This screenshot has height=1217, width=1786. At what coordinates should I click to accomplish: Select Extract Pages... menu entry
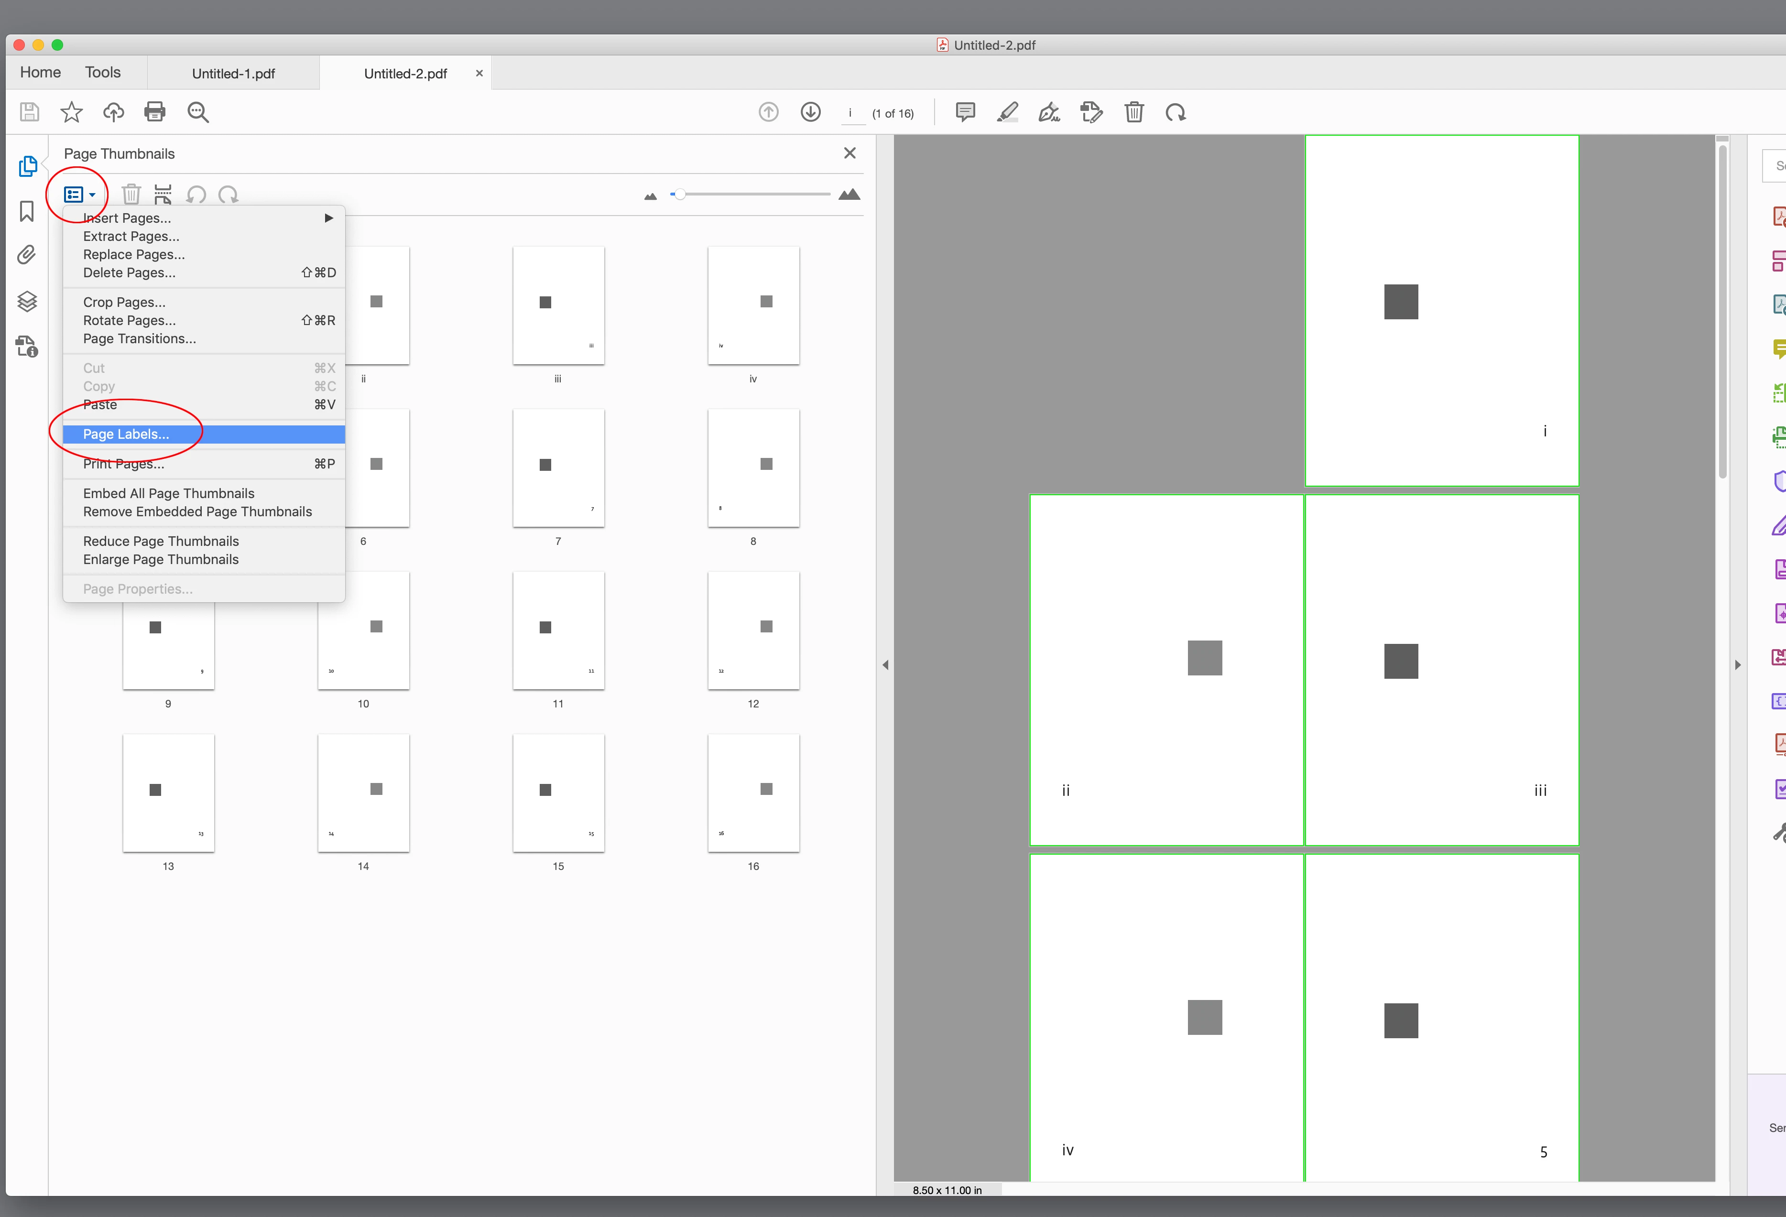point(131,237)
